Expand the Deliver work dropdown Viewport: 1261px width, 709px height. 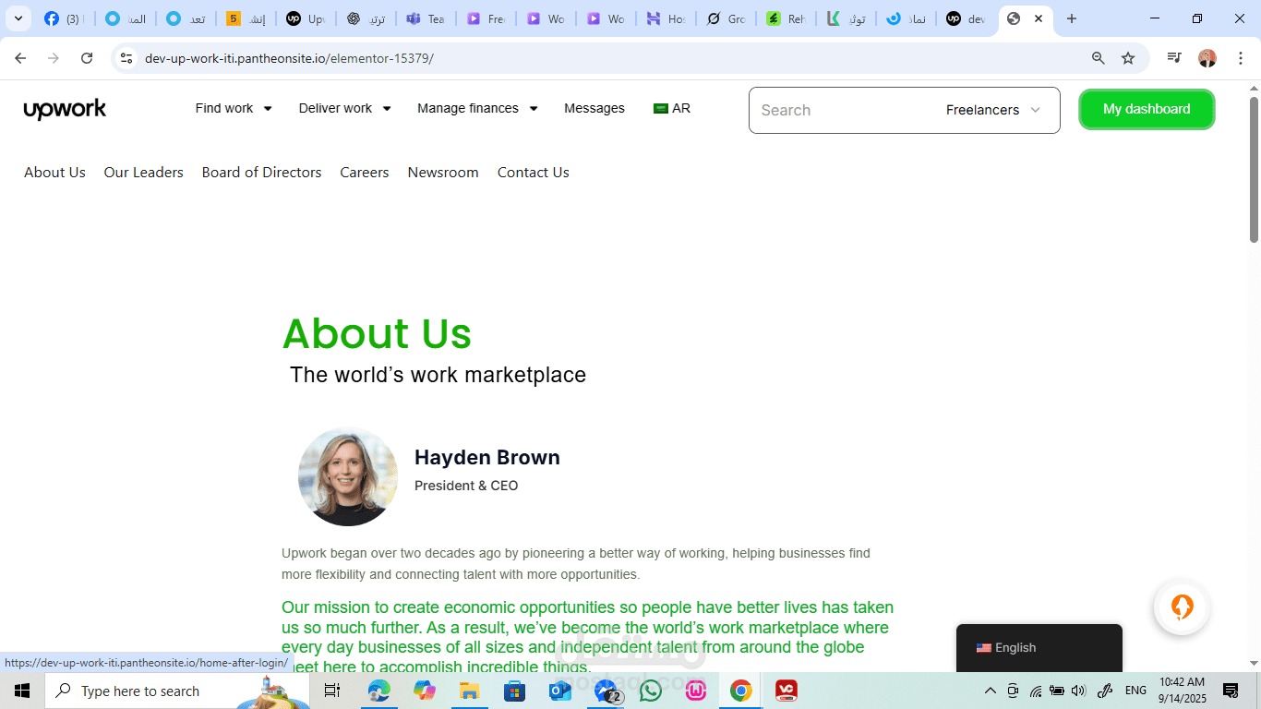tap(345, 108)
